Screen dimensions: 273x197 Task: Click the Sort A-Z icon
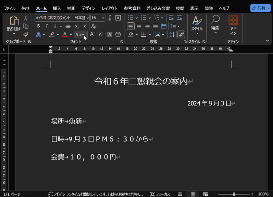tap(172, 34)
